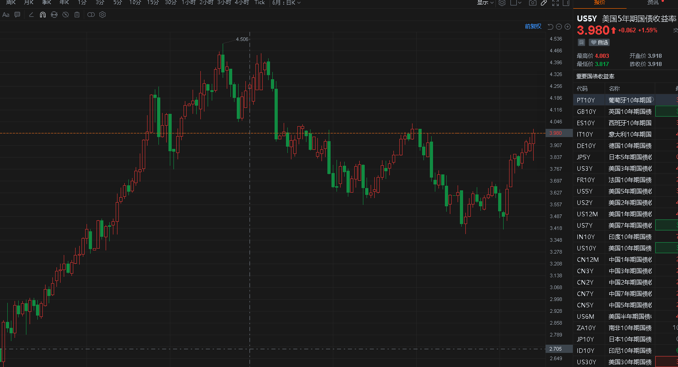Viewport: 678px width, 367px height.
Task: Select the US7Y 美国7年期国债 row
Action: [x=626, y=225]
